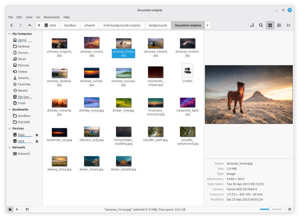
Task: Open the View menu
Action: [x=29, y=17]
